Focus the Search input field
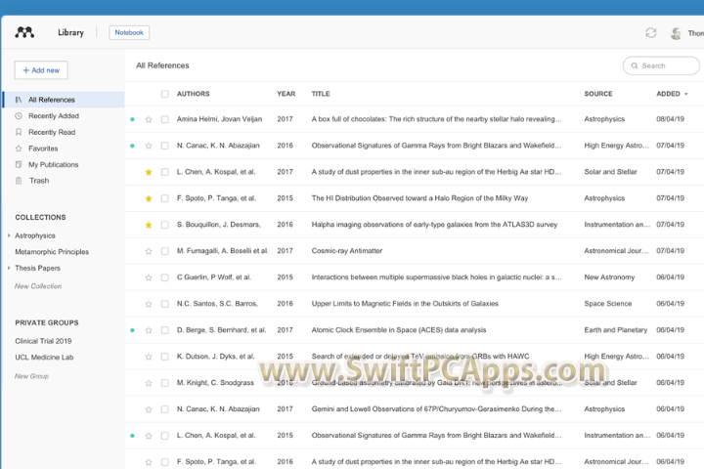The width and height of the screenshot is (704, 469). coord(661,65)
